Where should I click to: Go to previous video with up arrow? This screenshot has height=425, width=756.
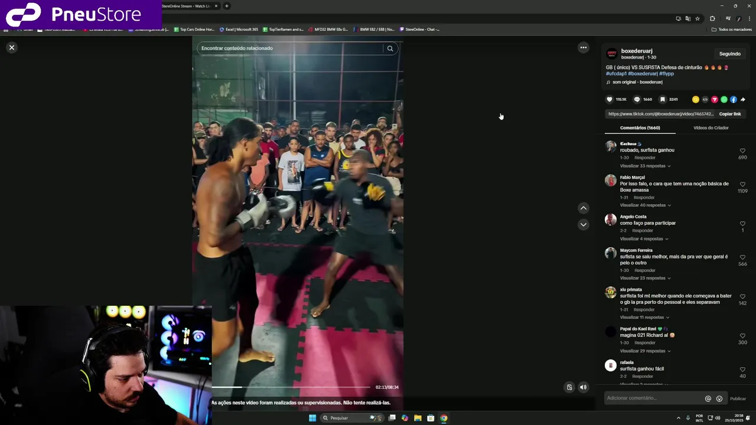tap(583, 208)
